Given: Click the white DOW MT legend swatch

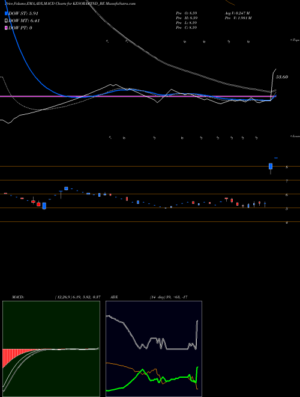Looking at the screenshot, I should (x=7, y=21).
